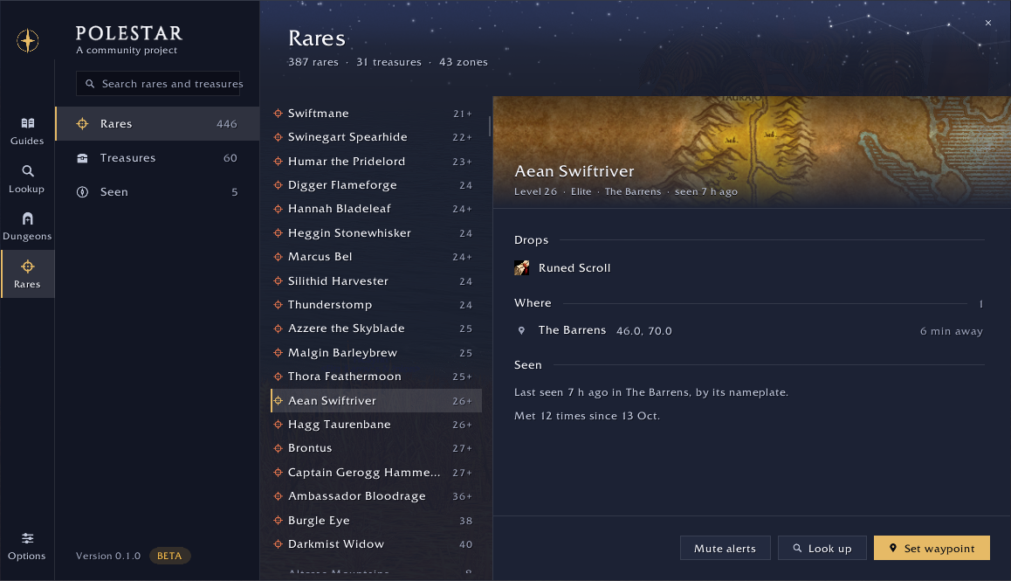Click crosshair icon beside Marcus Bel
The width and height of the screenshot is (1011, 581).
[x=278, y=256]
